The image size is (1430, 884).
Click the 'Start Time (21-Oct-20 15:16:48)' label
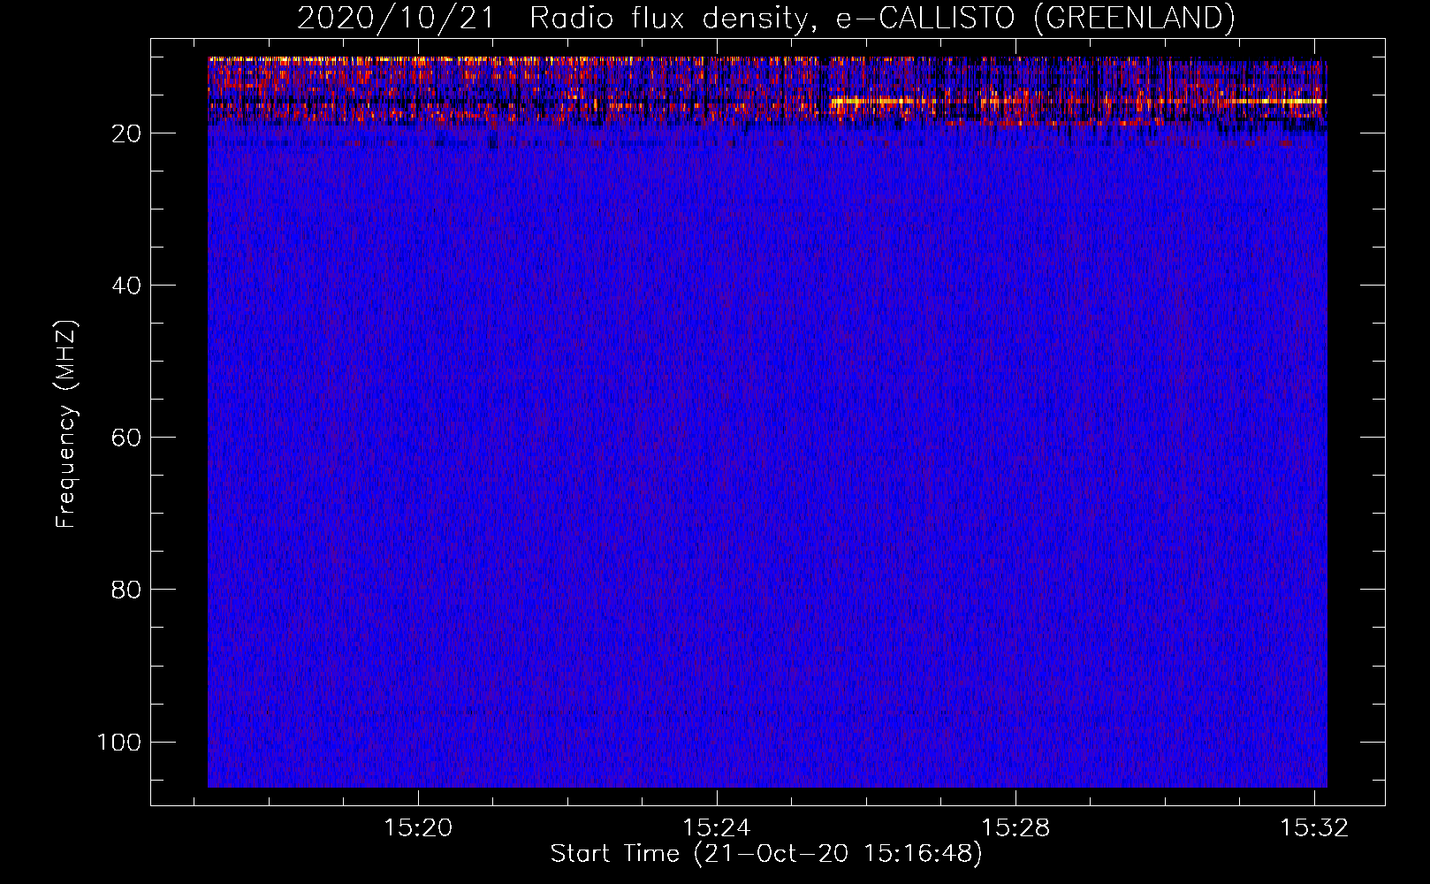click(766, 854)
